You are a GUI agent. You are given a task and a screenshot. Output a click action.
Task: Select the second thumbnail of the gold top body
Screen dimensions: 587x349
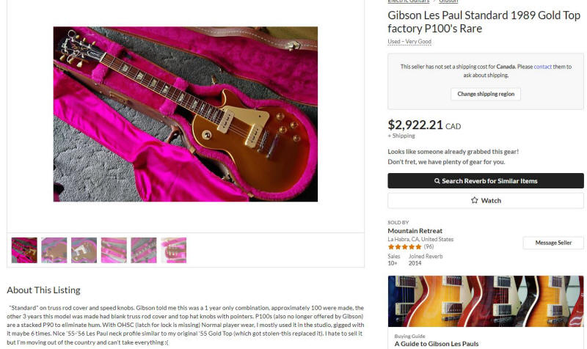54,250
